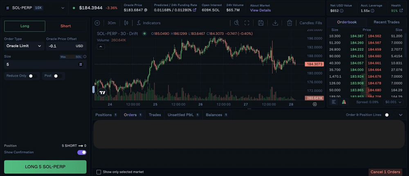
Task: Switch orderbook to depth pyramid view
Action: [344, 102]
